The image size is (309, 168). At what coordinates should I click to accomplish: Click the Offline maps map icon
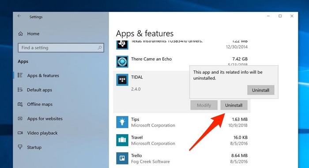(20, 104)
